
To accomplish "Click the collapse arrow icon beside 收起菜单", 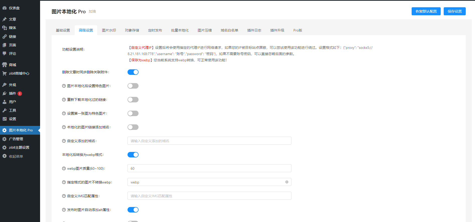I will tap(5, 156).
